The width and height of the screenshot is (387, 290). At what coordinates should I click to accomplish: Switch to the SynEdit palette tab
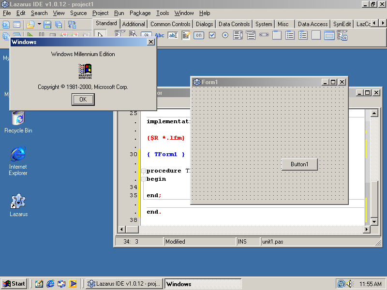[x=342, y=24]
